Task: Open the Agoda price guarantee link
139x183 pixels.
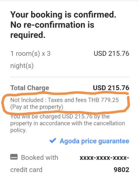Action: pyautogui.click(x=94, y=141)
